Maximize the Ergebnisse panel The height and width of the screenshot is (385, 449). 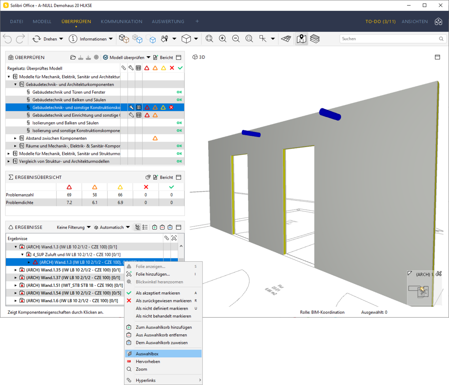(x=179, y=227)
